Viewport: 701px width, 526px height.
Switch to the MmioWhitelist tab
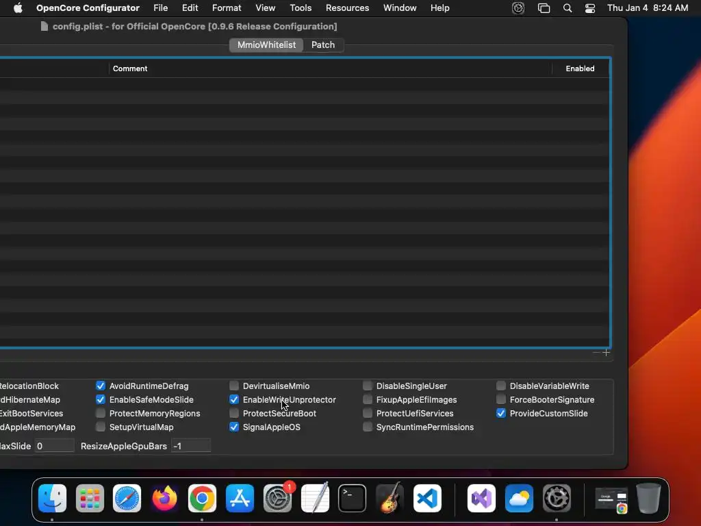266,45
